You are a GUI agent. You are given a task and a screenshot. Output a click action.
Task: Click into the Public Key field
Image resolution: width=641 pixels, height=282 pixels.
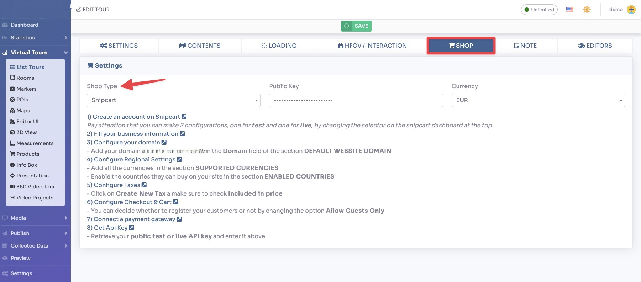pos(356,100)
